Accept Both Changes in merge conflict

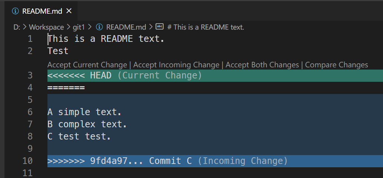tap(262, 65)
